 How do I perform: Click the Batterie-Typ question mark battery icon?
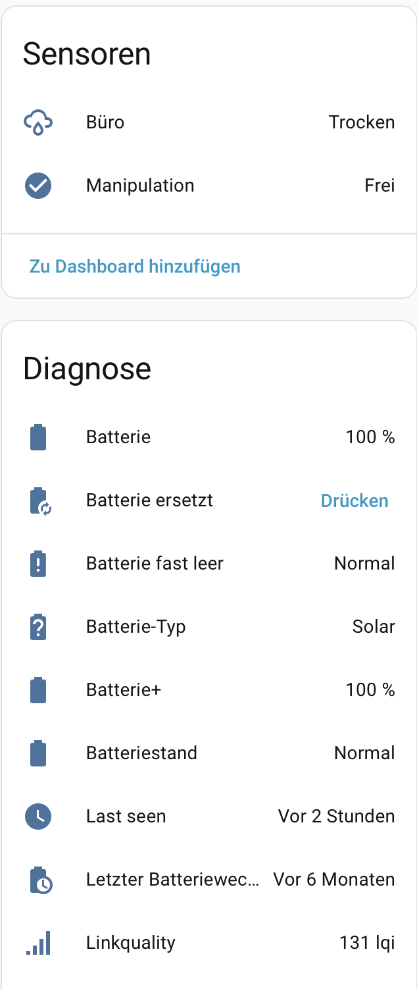point(38,627)
